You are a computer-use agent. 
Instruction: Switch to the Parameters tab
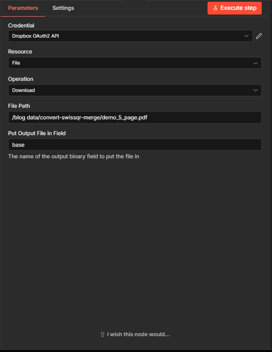(x=23, y=8)
